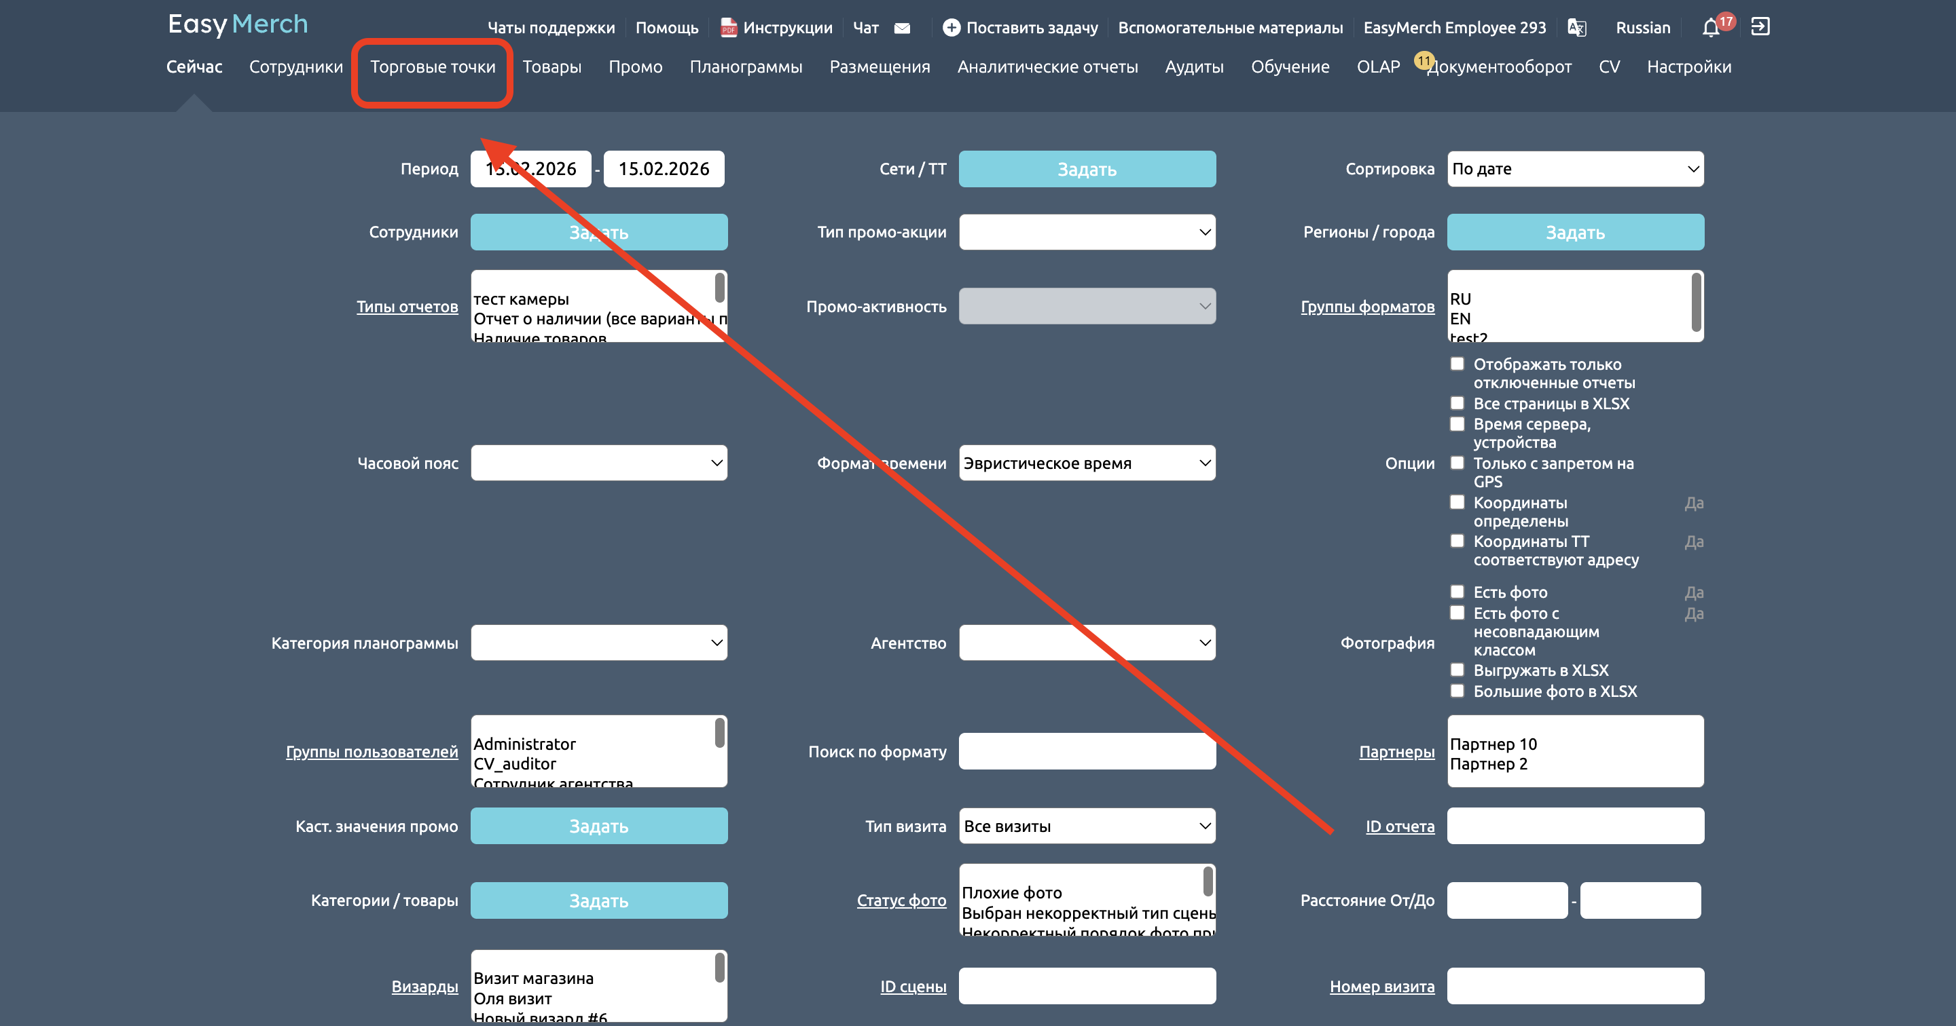
Task: Switch to Аналитические отчеты tab
Action: 1047,66
